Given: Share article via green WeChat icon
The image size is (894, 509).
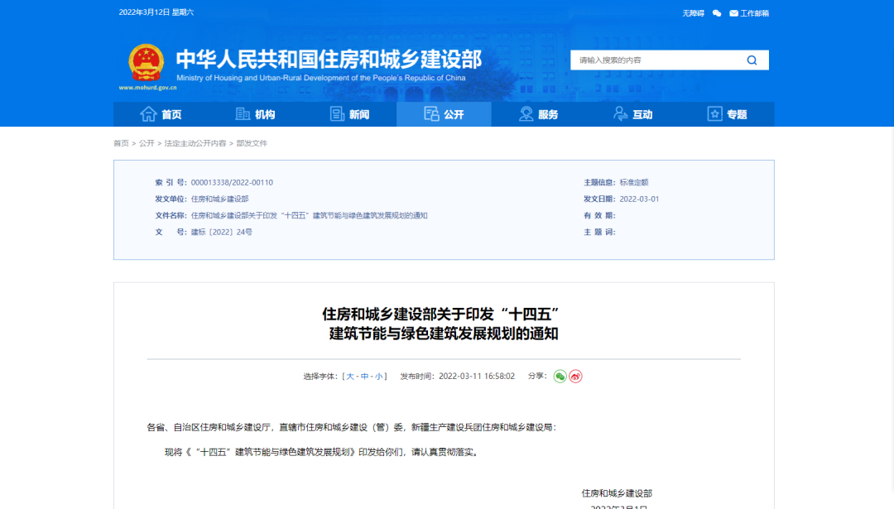Looking at the screenshot, I should point(560,377).
